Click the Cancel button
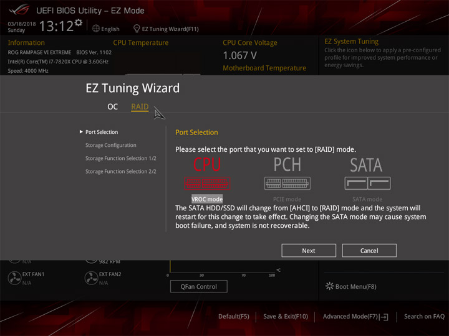Screen dimensions: 449x336 [x=369, y=251]
